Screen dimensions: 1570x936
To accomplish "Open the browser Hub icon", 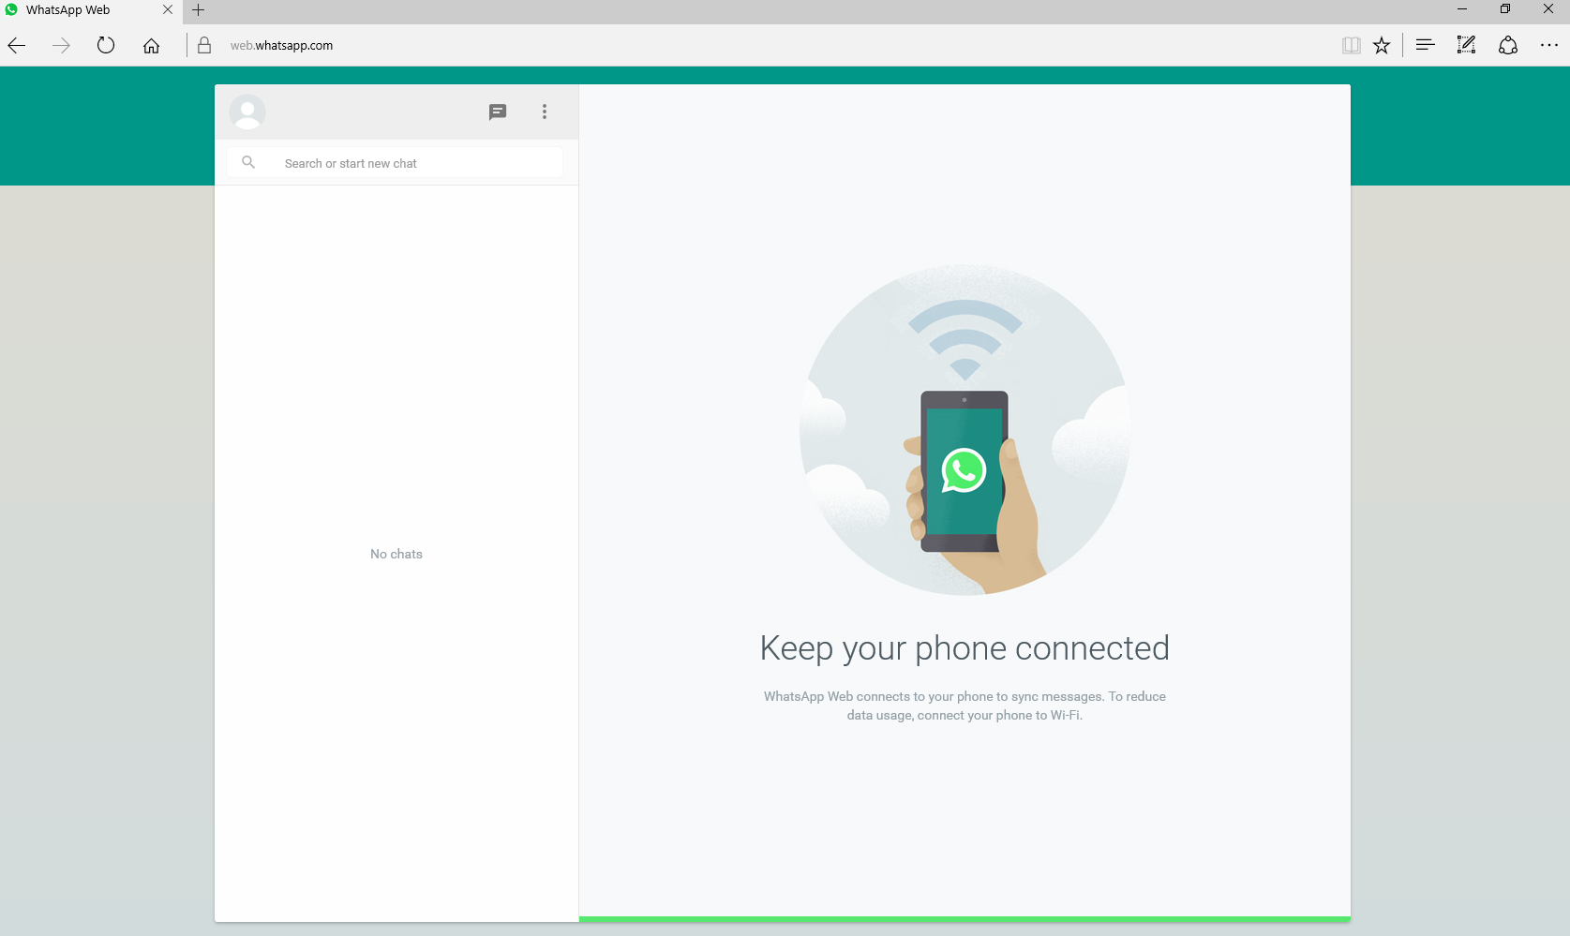I will point(1426,45).
